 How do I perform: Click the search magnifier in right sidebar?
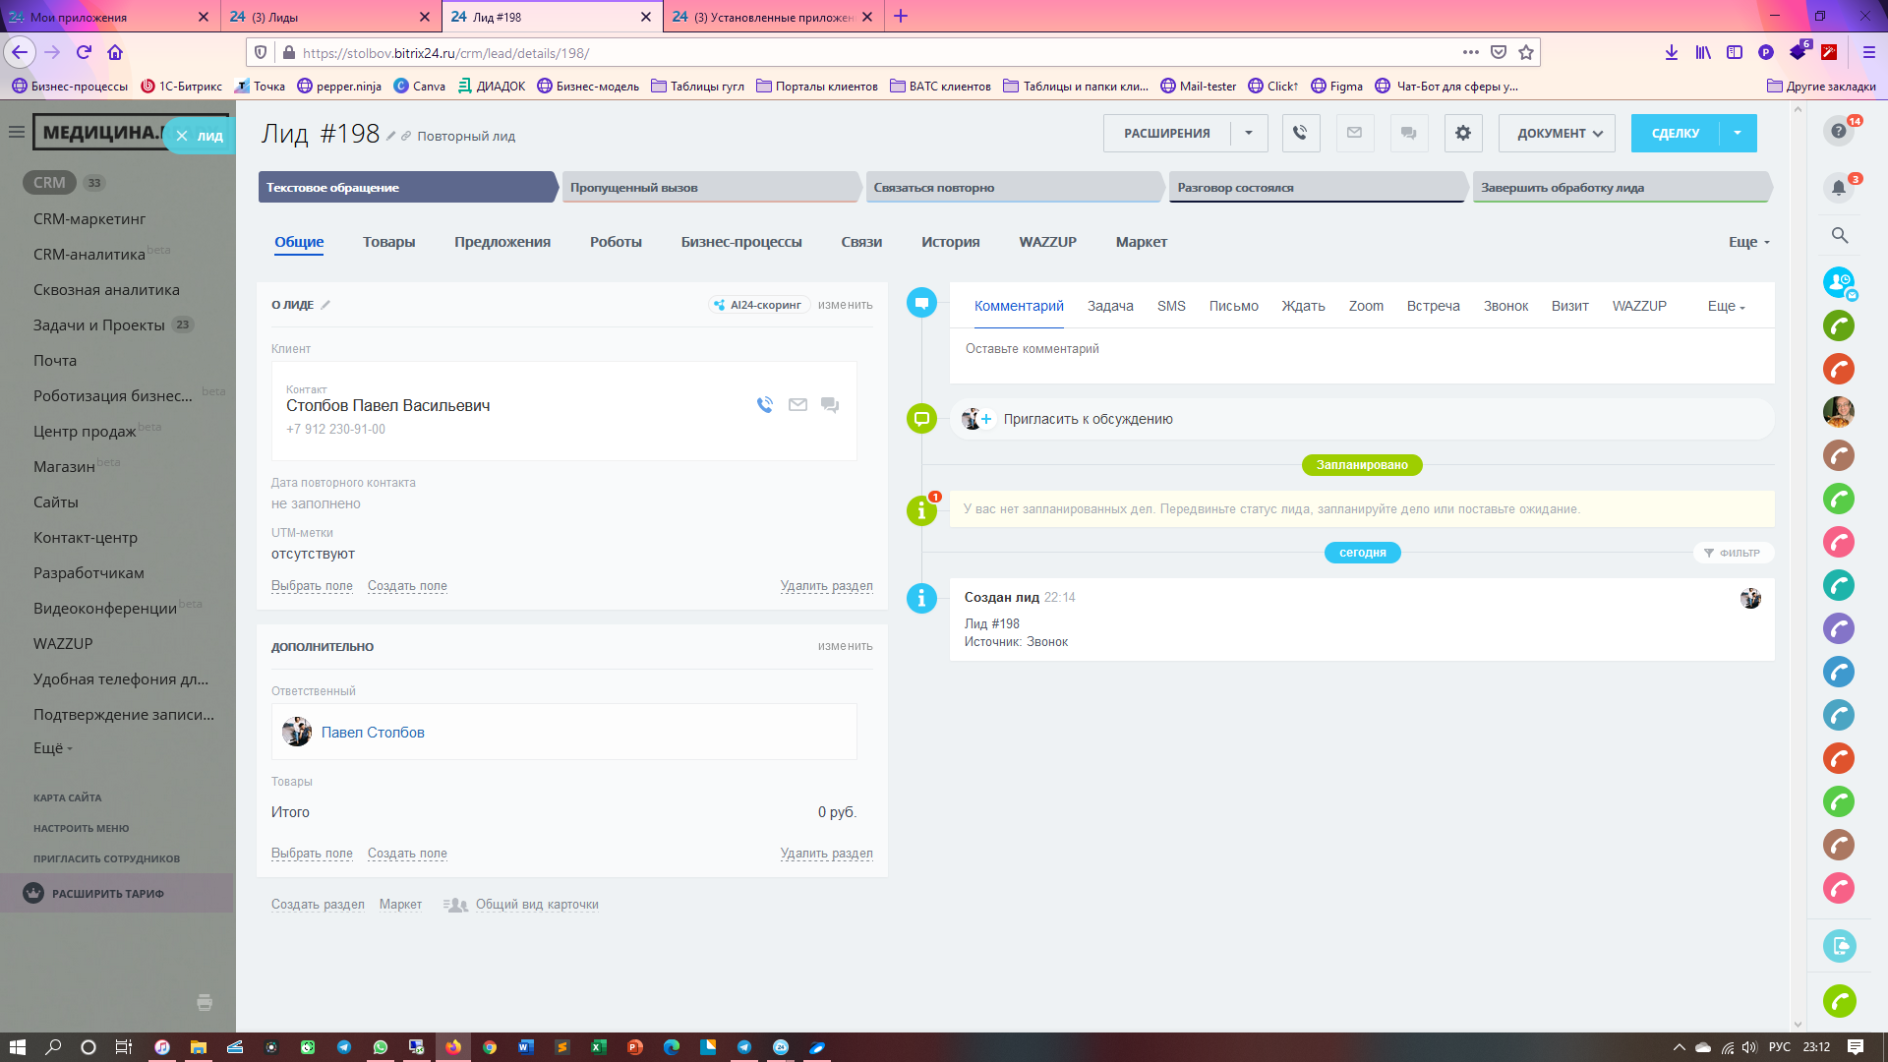pyautogui.click(x=1839, y=235)
